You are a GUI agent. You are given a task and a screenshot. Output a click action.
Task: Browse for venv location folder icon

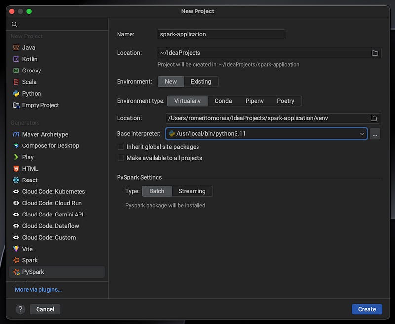point(374,118)
